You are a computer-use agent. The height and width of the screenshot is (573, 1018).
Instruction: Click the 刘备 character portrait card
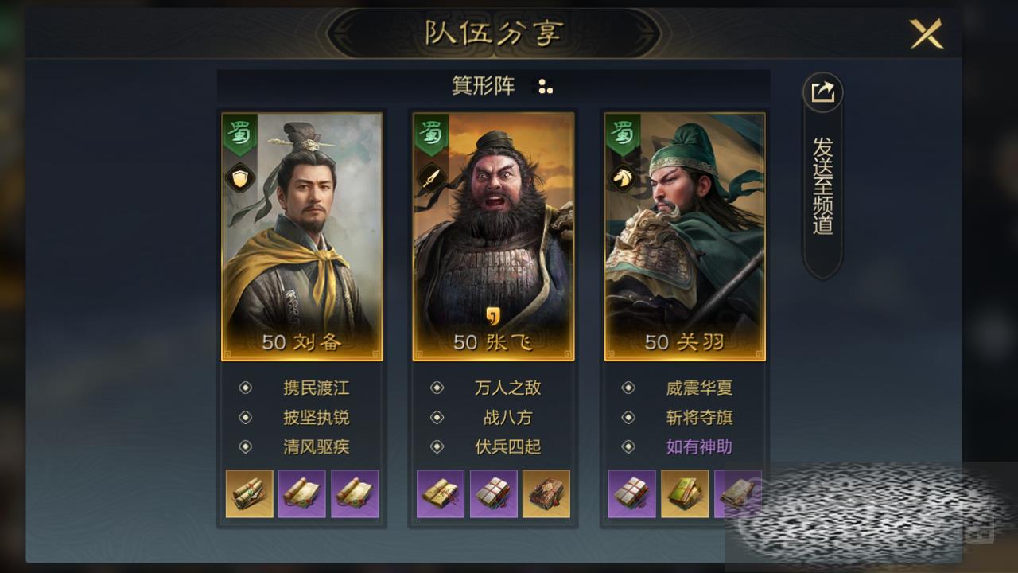click(302, 236)
